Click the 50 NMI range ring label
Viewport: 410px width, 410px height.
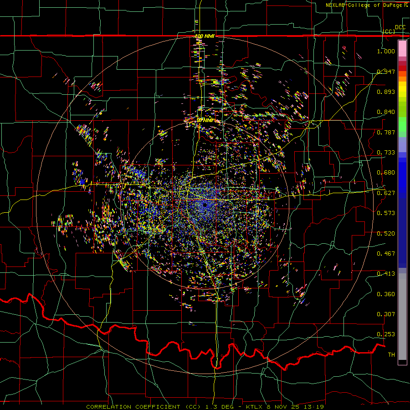tap(205, 121)
